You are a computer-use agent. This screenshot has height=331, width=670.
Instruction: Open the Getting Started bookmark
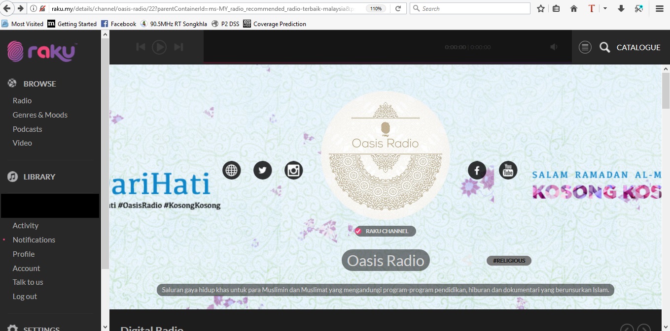tap(72, 24)
